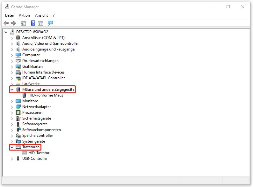Click the Softwarekomponenten puzzle icon
Viewport: 253px width, 187px height.
tap(18, 130)
